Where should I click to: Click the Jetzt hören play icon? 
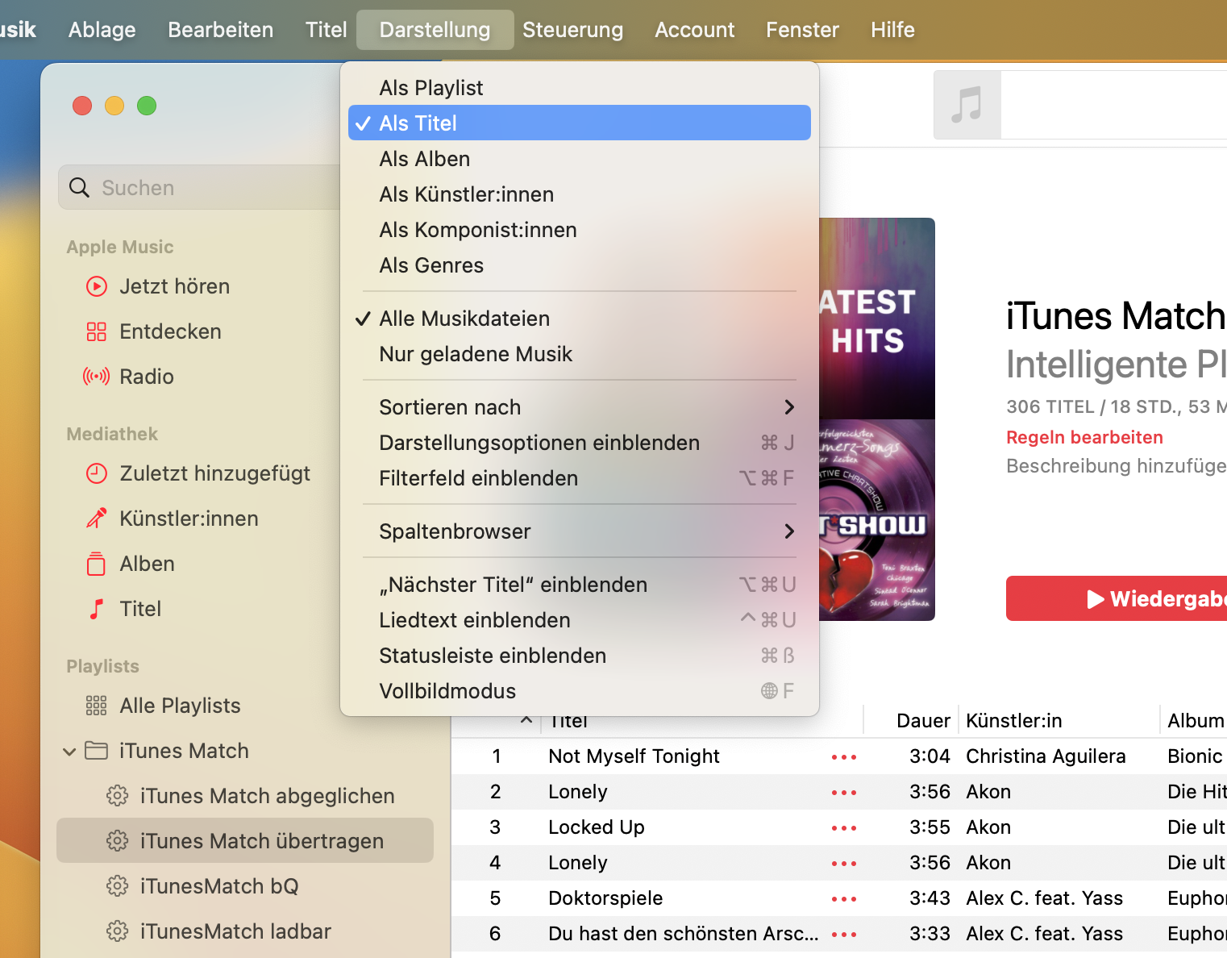point(97,286)
